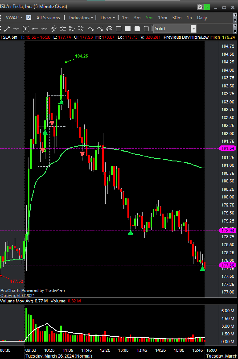
Task: Open the Draw dropdown menu
Action: point(107,18)
